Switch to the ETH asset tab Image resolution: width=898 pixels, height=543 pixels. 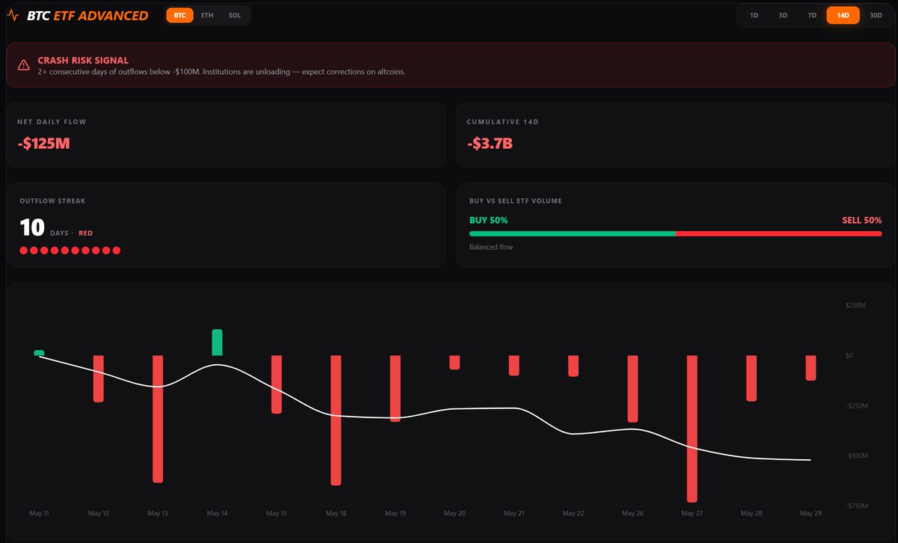pos(207,15)
